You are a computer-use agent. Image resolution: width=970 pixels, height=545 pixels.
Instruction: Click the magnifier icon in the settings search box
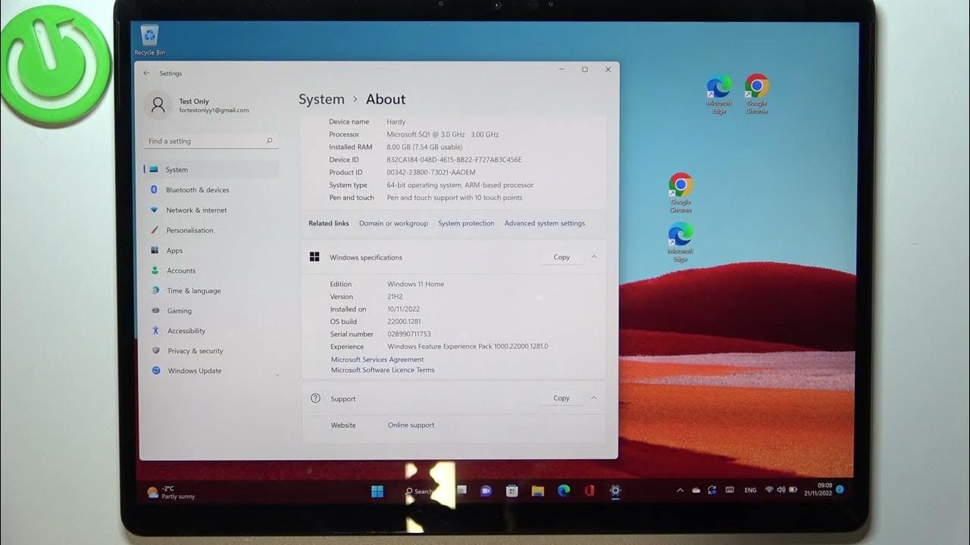coord(269,141)
